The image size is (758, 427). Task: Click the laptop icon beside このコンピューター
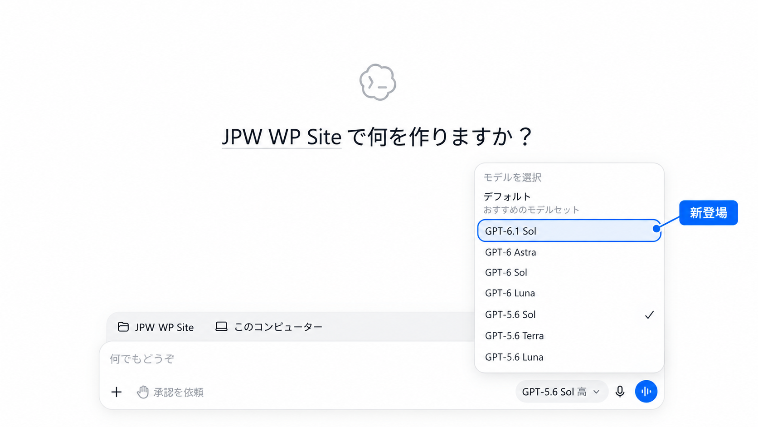point(221,327)
